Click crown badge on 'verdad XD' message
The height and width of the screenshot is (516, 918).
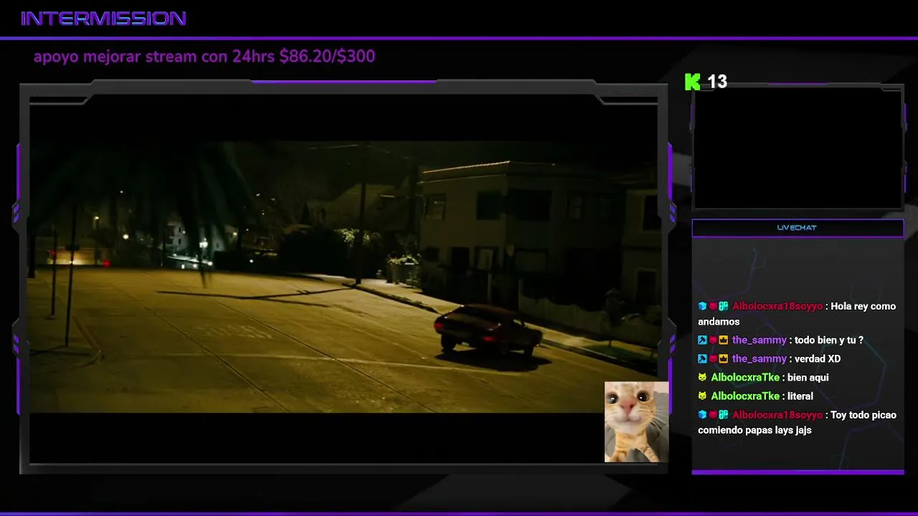coord(724,359)
